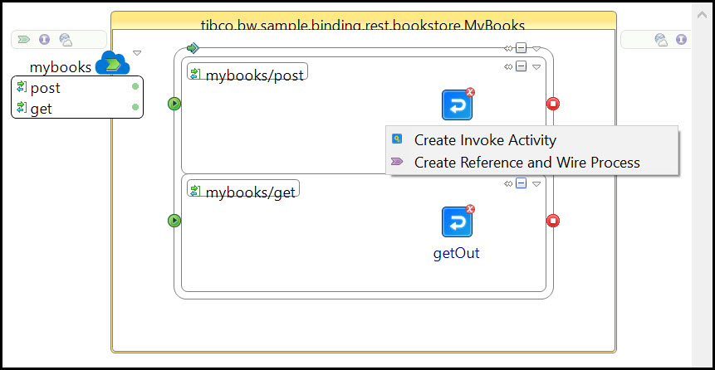Collapse the mybooks/post scope
The width and height of the screenshot is (715, 370).
tap(521, 66)
